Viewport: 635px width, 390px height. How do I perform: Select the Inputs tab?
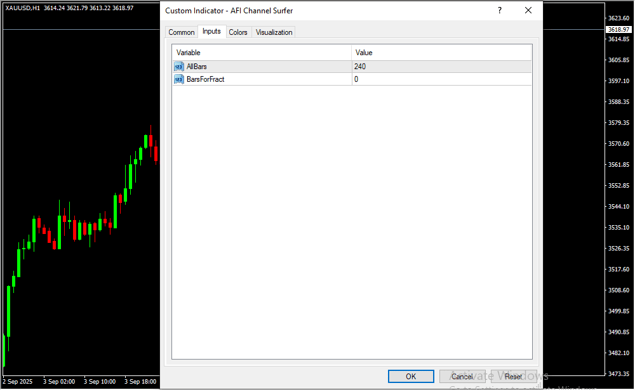(x=211, y=32)
